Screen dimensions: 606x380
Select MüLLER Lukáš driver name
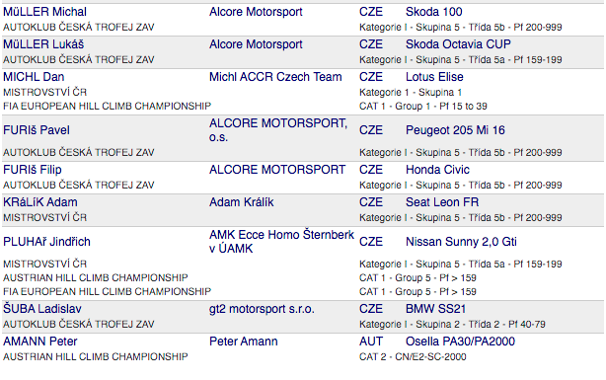click(43, 44)
